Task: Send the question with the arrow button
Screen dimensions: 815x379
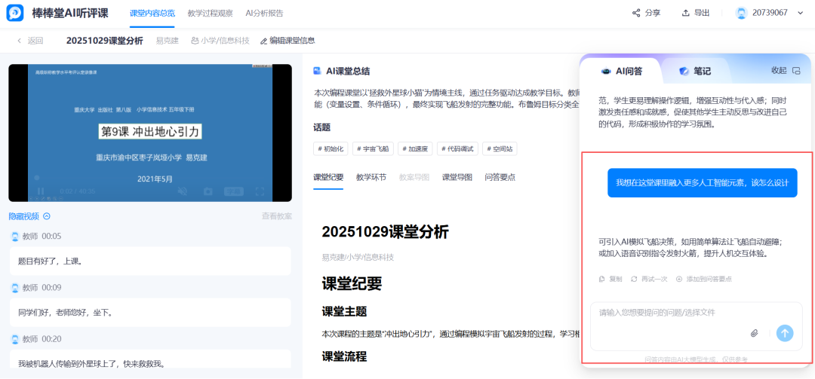Action: coord(785,333)
